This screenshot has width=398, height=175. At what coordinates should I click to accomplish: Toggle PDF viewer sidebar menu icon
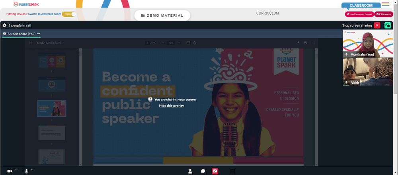coord(31,43)
